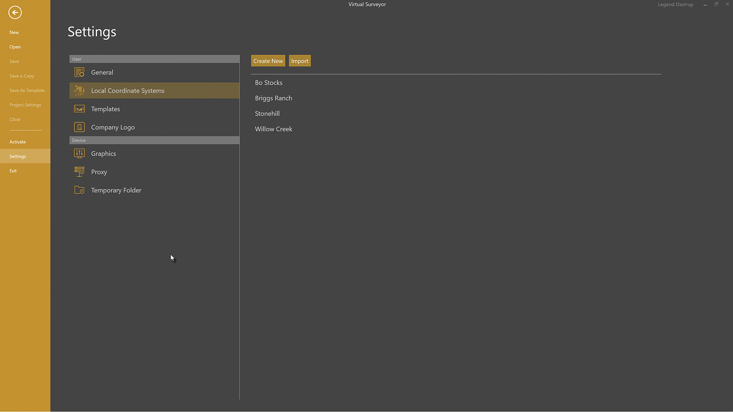Import a local coordinate system
Image resolution: width=733 pixels, height=412 pixels.
[x=300, y=61]
